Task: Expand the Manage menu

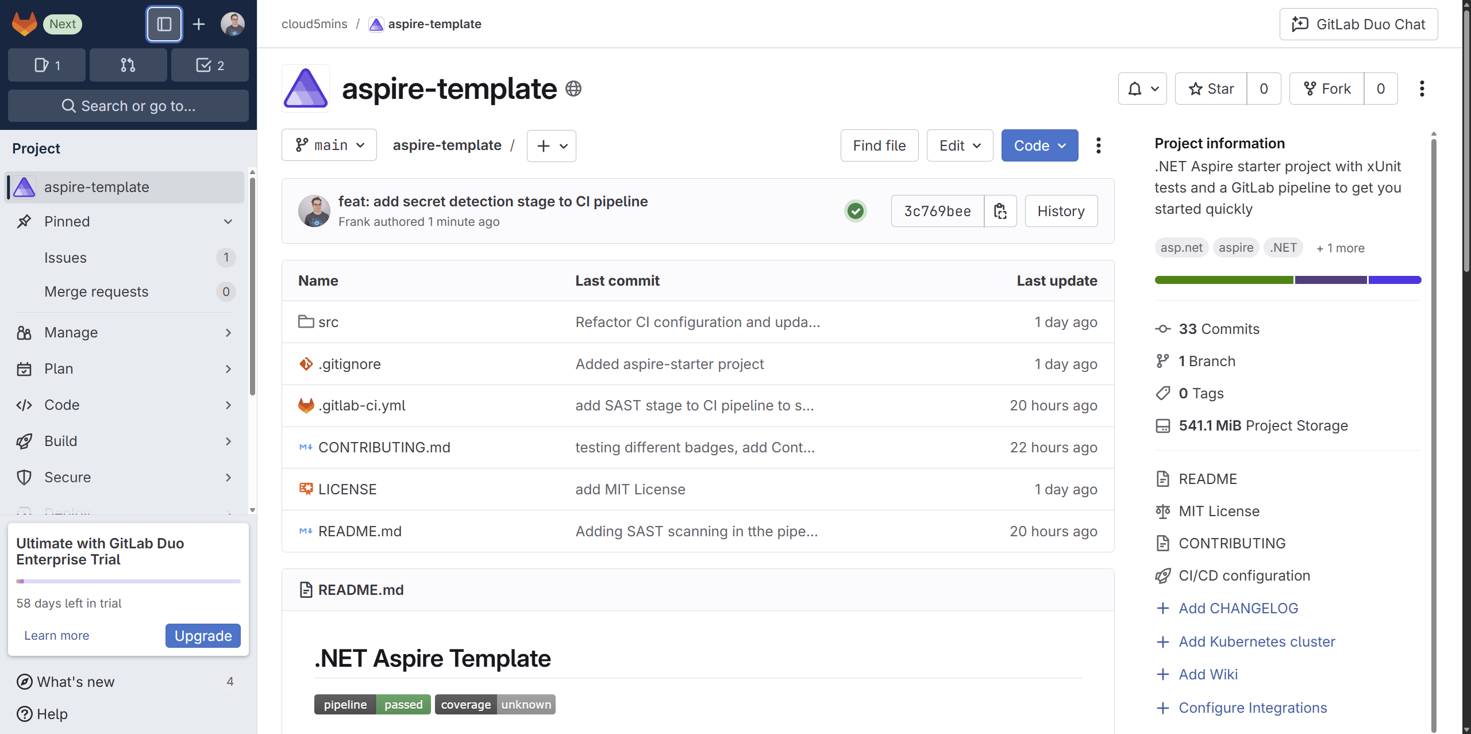Action: tap(125, 332)
